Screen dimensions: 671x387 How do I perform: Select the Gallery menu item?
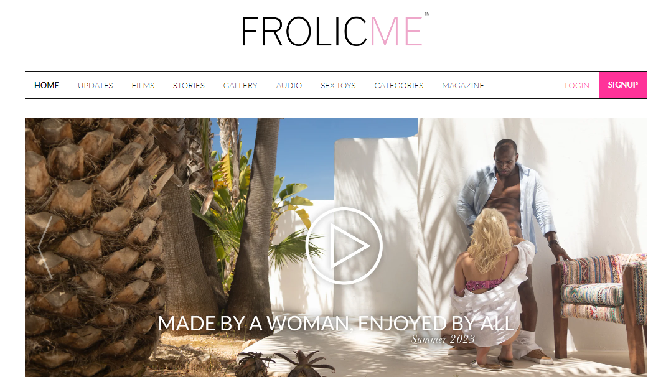[x=240, y=85]
